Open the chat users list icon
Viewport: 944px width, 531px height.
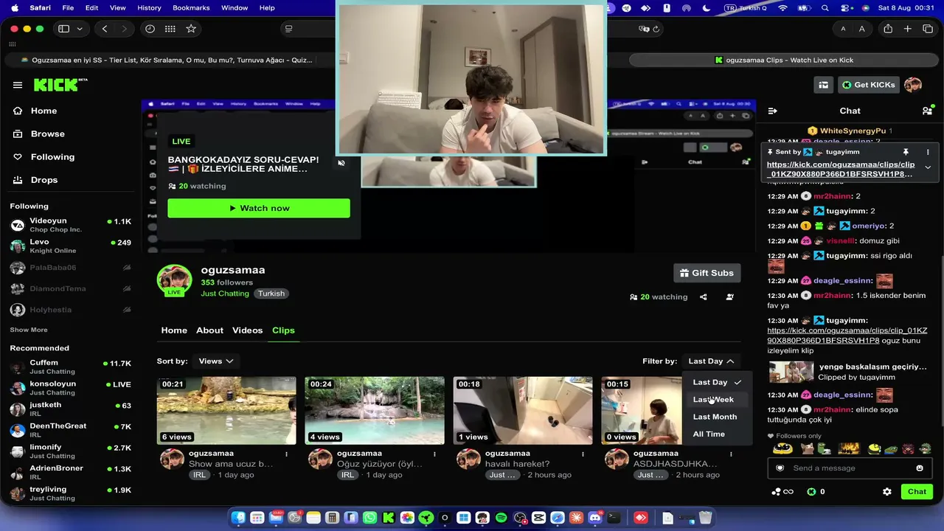(x=927, y=111)
